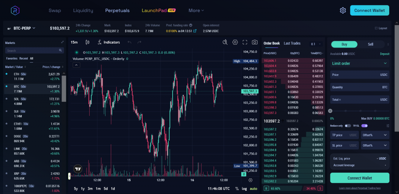This screenshot has height=194, width=399.
Task: Change the 15m chart interval
Action: 74,42
